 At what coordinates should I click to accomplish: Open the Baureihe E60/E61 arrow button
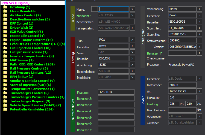point(132,58)
